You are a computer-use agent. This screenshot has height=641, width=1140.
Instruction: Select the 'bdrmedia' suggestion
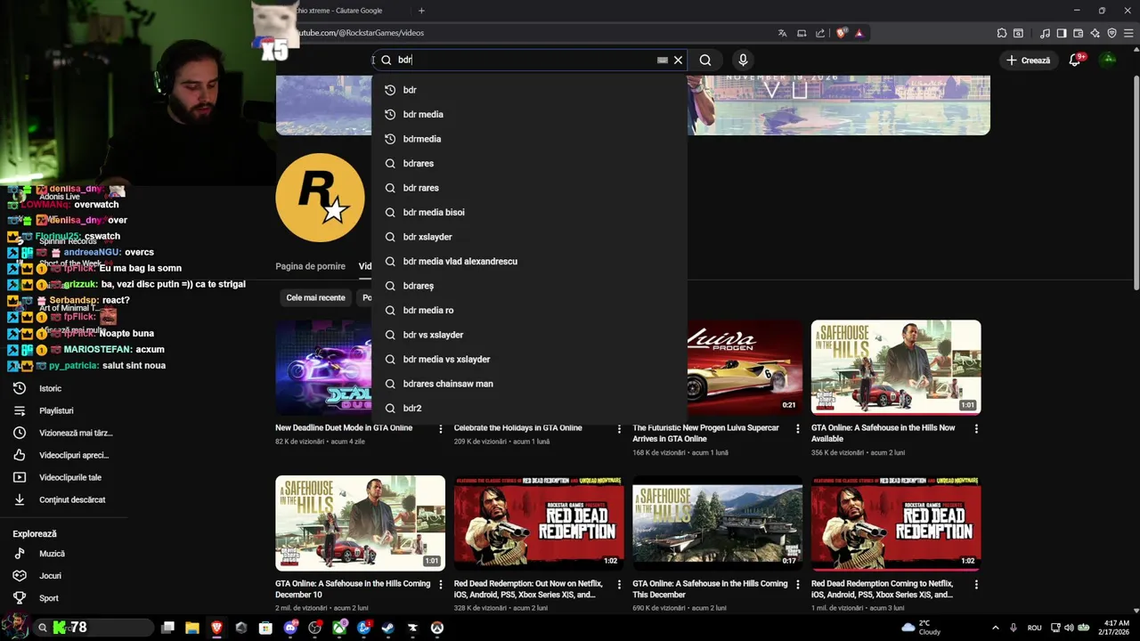click(529, 139)
